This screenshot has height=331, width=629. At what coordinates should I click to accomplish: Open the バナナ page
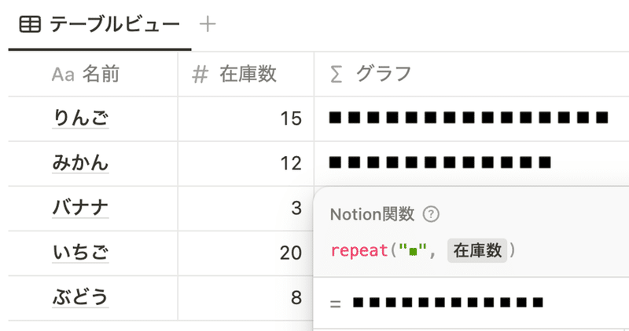click(81, 208)
